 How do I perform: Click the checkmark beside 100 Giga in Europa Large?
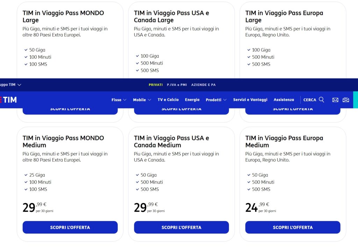click(x=249, y=50)
